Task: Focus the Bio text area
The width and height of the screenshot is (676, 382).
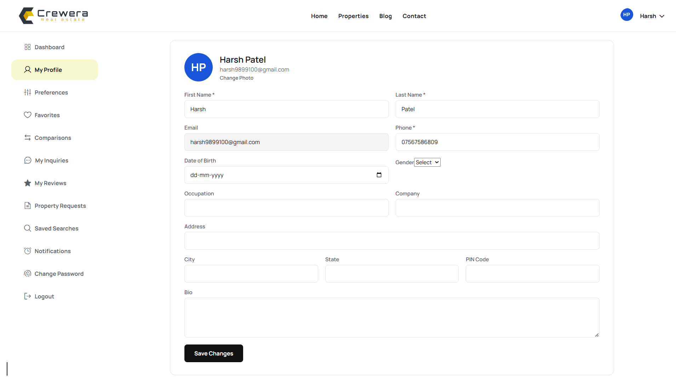Action: click(x=392, y=318)
